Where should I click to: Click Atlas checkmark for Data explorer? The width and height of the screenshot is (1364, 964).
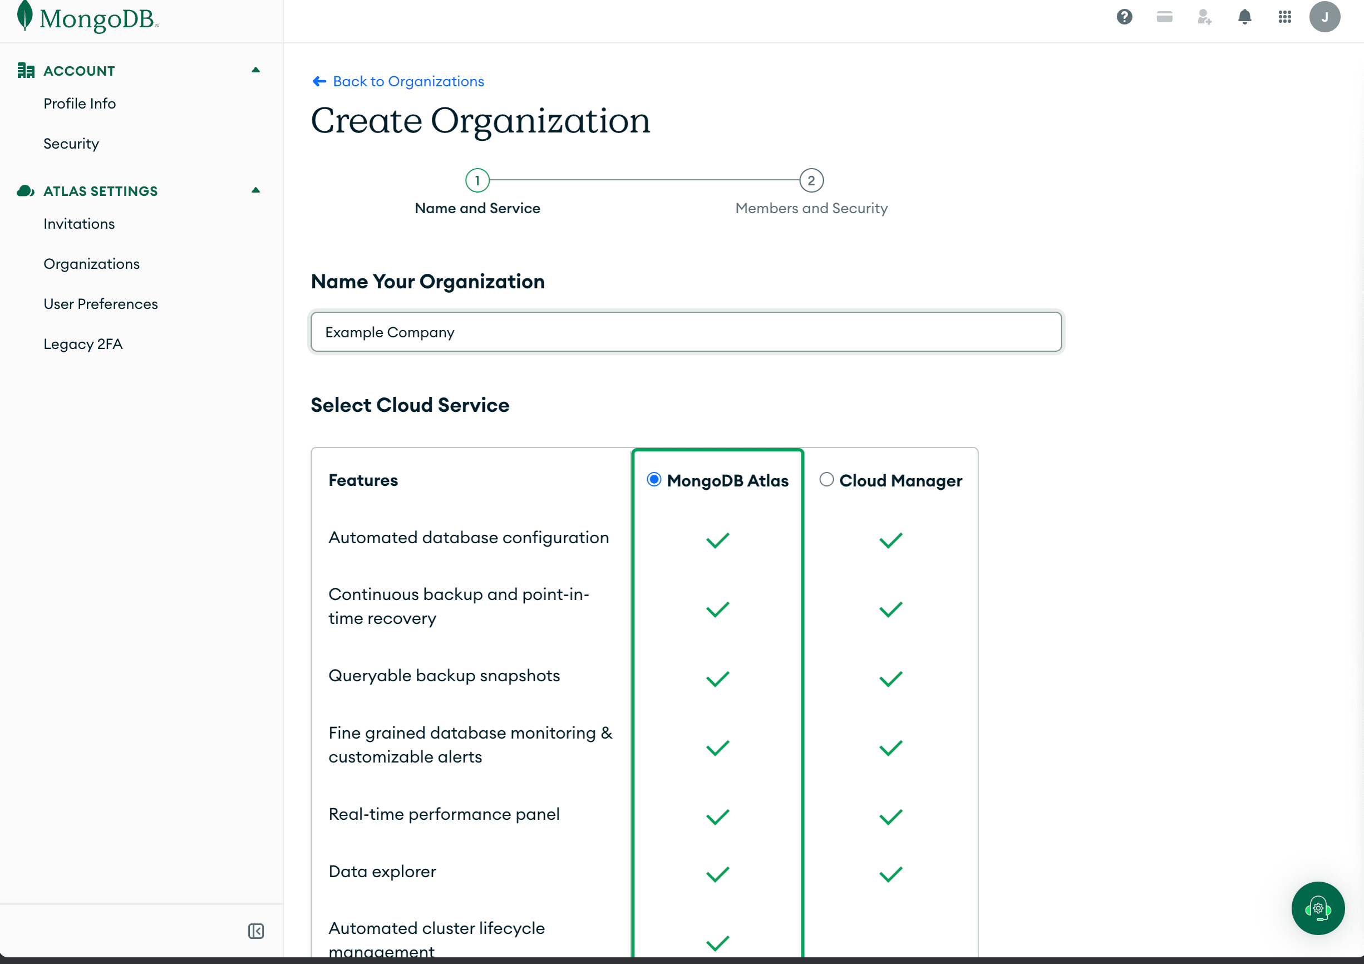[717, 874]
